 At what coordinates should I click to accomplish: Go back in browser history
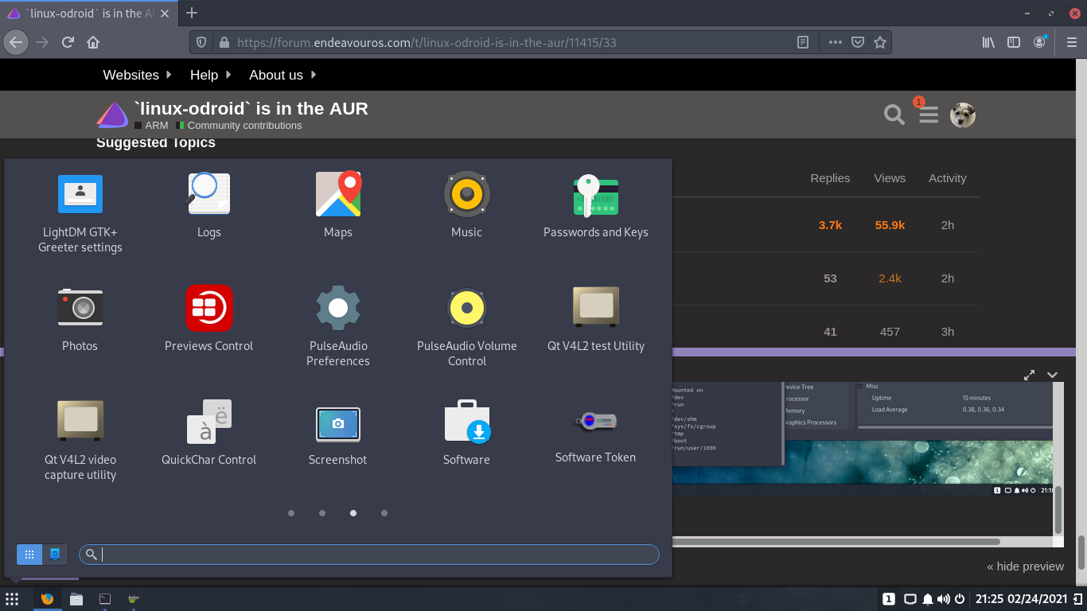[16, 42]
